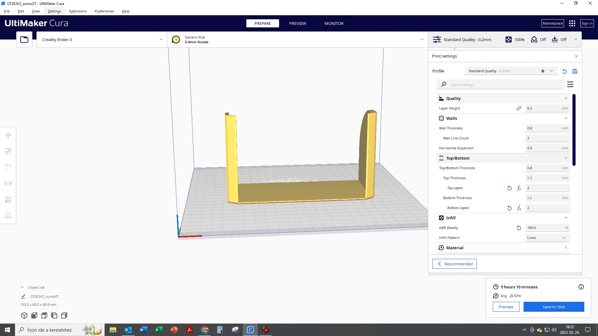Open the Standard Quality profile dropdown
The height and width of the screenshot is (336, 598).
[x=511, y=71]
